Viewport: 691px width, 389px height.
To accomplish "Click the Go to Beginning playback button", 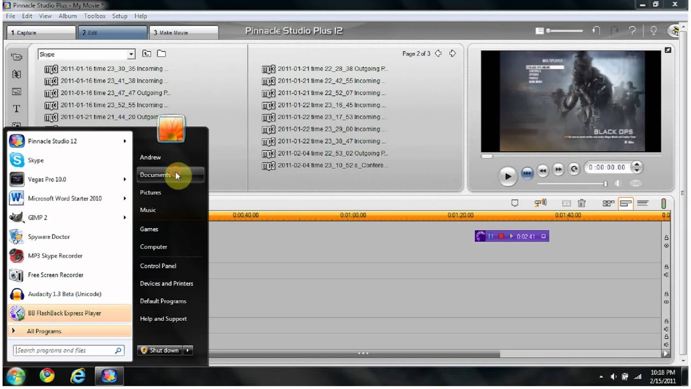I will [x=527, y=173].
